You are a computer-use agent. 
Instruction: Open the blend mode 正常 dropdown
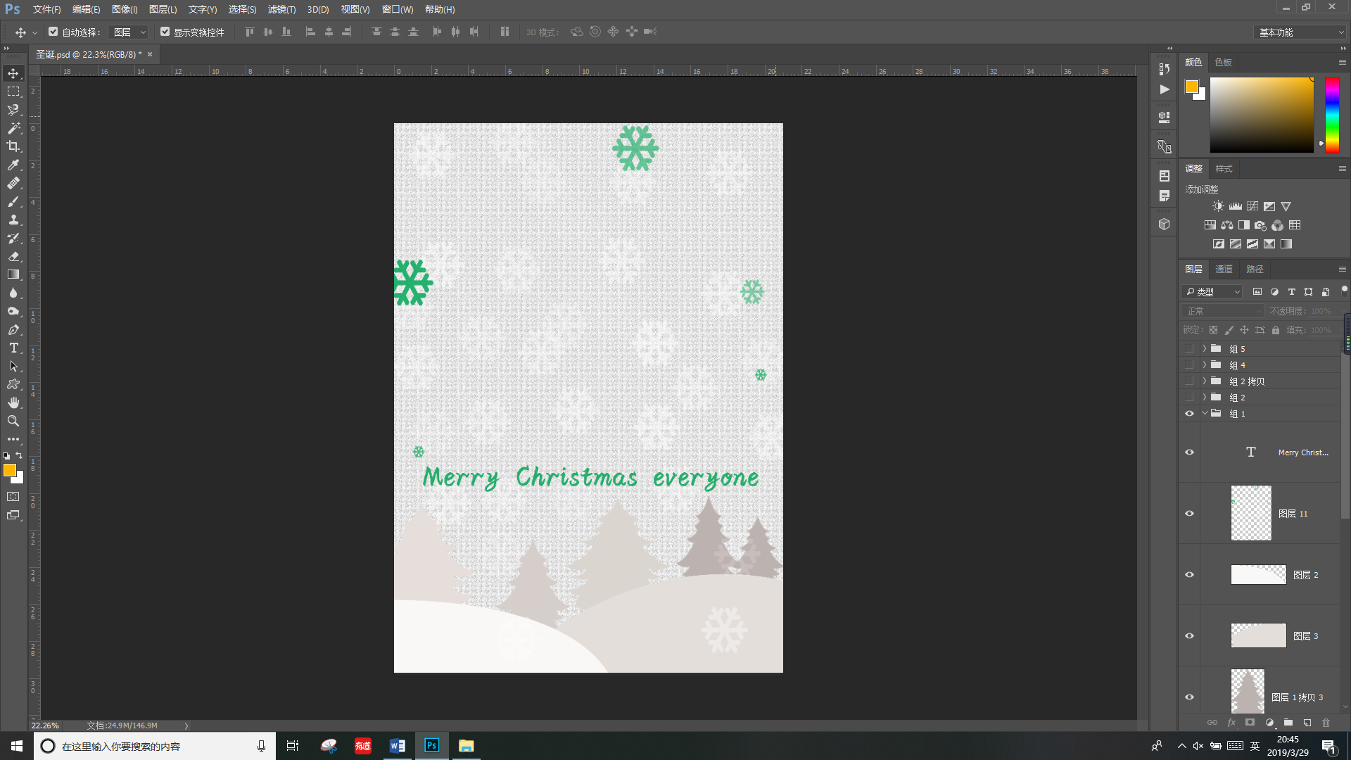pyautogui.click(x=1224, y=311)
